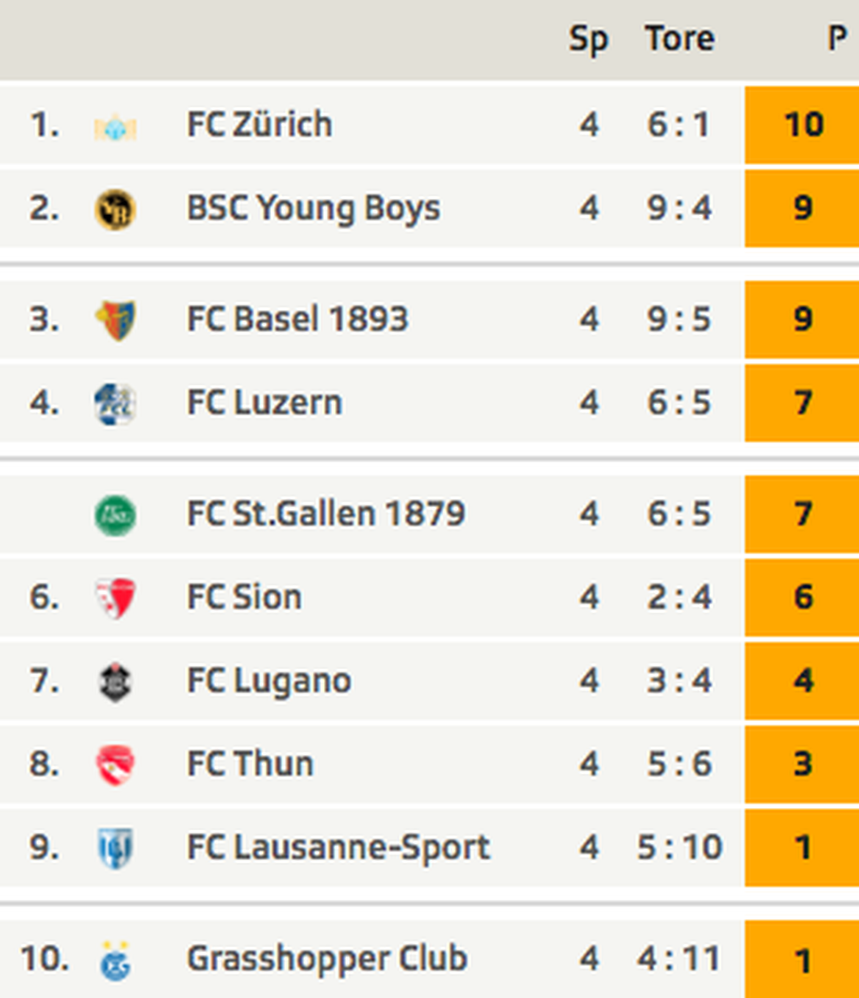Click FC Sion's rank number 6

(45, 597)
